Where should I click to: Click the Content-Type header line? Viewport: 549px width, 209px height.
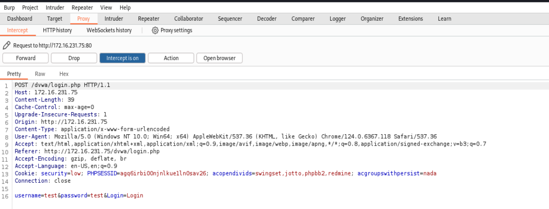tap(92, 129)
